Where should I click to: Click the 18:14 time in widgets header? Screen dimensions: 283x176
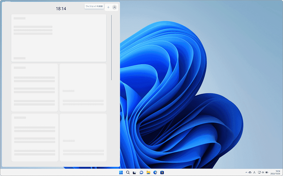click(x=61, y=9)
